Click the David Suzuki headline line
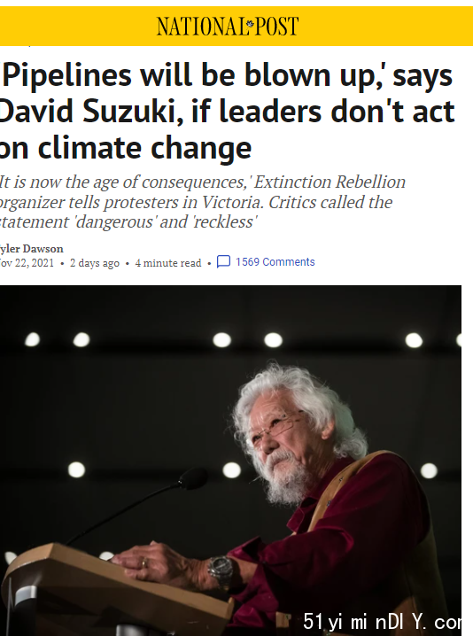473x636 pixels. pyautogui.click(x=227, y=111)
